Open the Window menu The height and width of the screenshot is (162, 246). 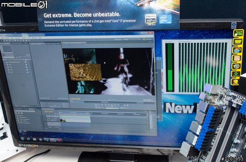(x=34, y=38)
